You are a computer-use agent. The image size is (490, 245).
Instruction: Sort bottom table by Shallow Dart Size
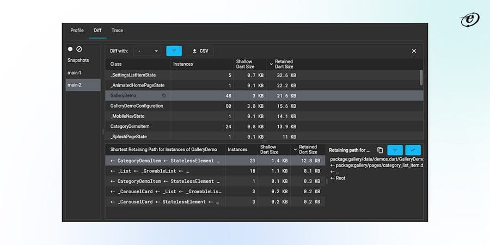[x=269, y=149]
